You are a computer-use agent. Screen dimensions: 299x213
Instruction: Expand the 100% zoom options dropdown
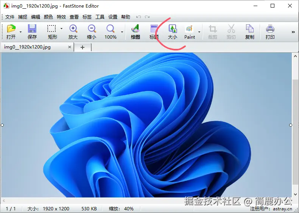coord(122,32)
